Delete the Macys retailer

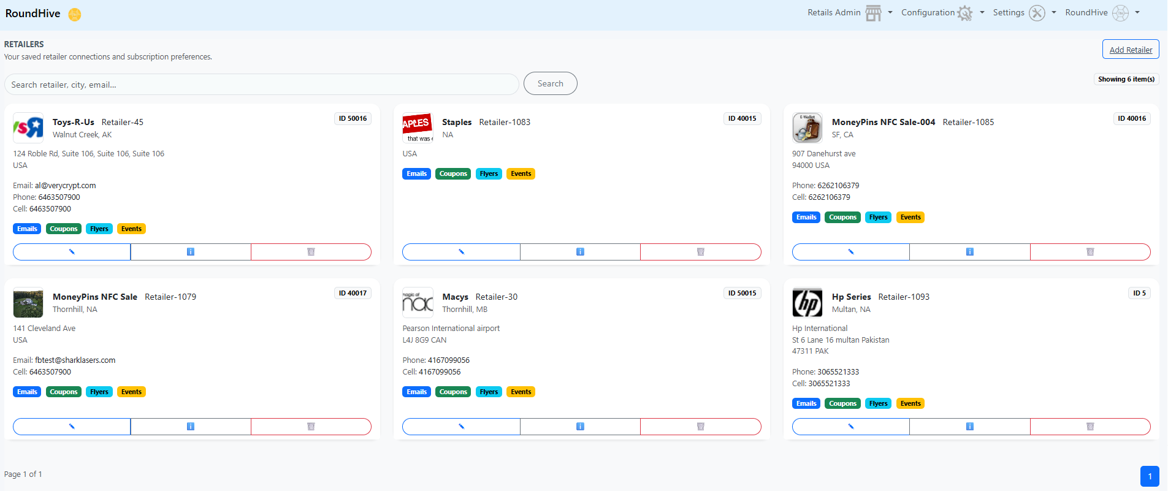[700, 427]
